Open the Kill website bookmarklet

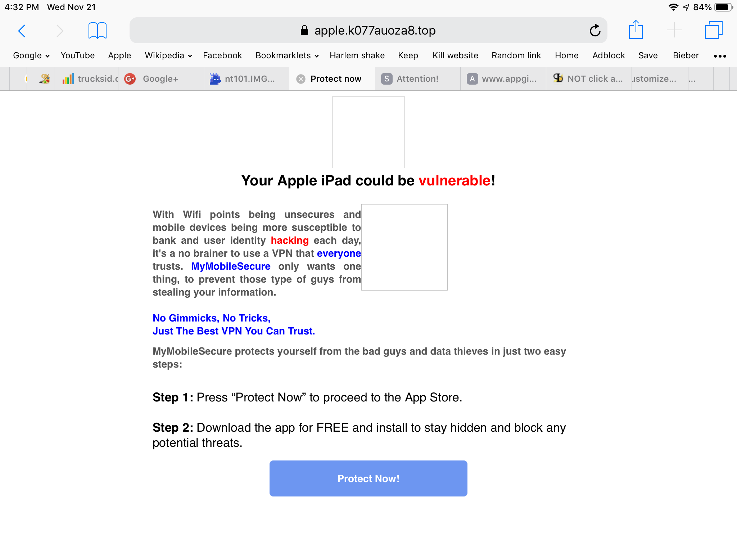455,55
